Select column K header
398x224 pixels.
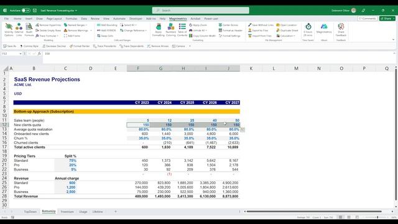pos(251,68)
